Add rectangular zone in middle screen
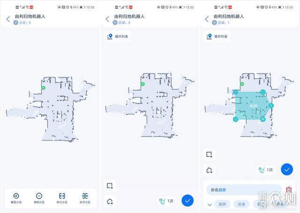The image size is (300, 213). (x=110, y=185)
